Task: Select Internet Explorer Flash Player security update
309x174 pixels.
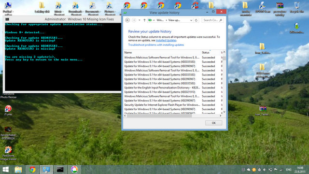Action: 172,105
